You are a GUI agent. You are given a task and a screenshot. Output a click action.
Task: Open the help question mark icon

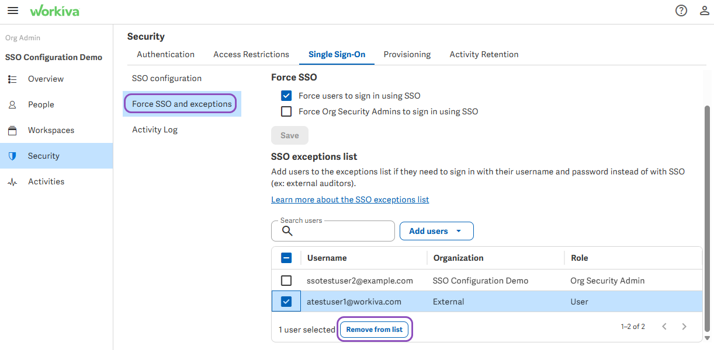point(681,10)
